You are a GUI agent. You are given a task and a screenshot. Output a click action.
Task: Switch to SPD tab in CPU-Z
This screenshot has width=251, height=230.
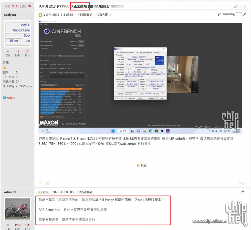[138, 53]
